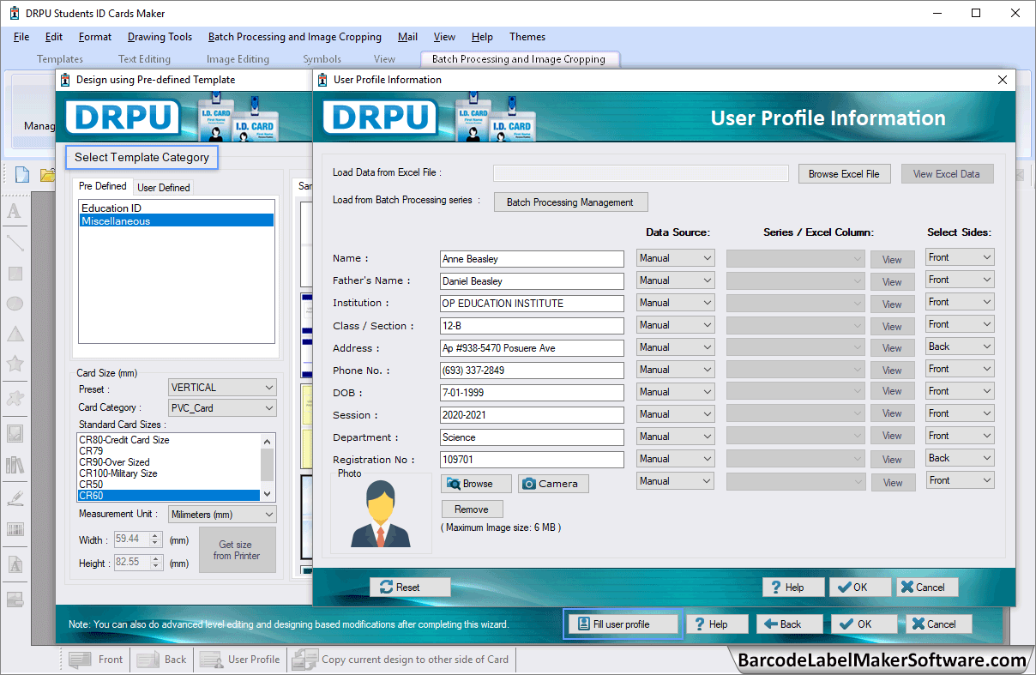1036x675 pixels.
Task: Click Get size from Printer button
Action: point(238,550)
